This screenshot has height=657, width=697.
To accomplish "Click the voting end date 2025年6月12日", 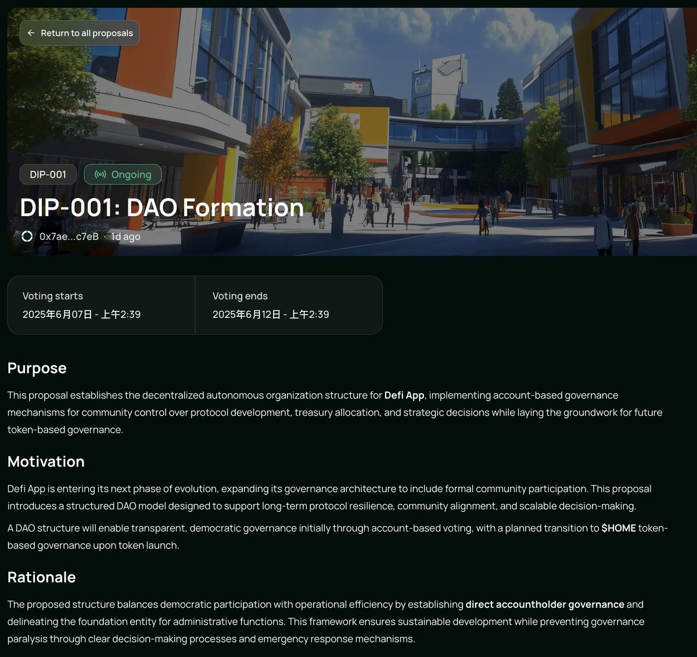I will (x=271, y=314).
